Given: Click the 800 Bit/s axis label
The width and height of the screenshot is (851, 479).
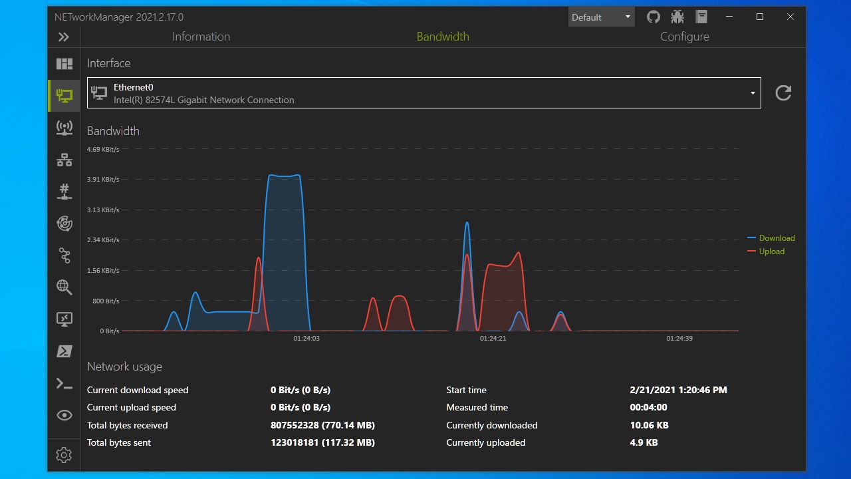Looking at the screenshot, I should (x=106, y=301).
